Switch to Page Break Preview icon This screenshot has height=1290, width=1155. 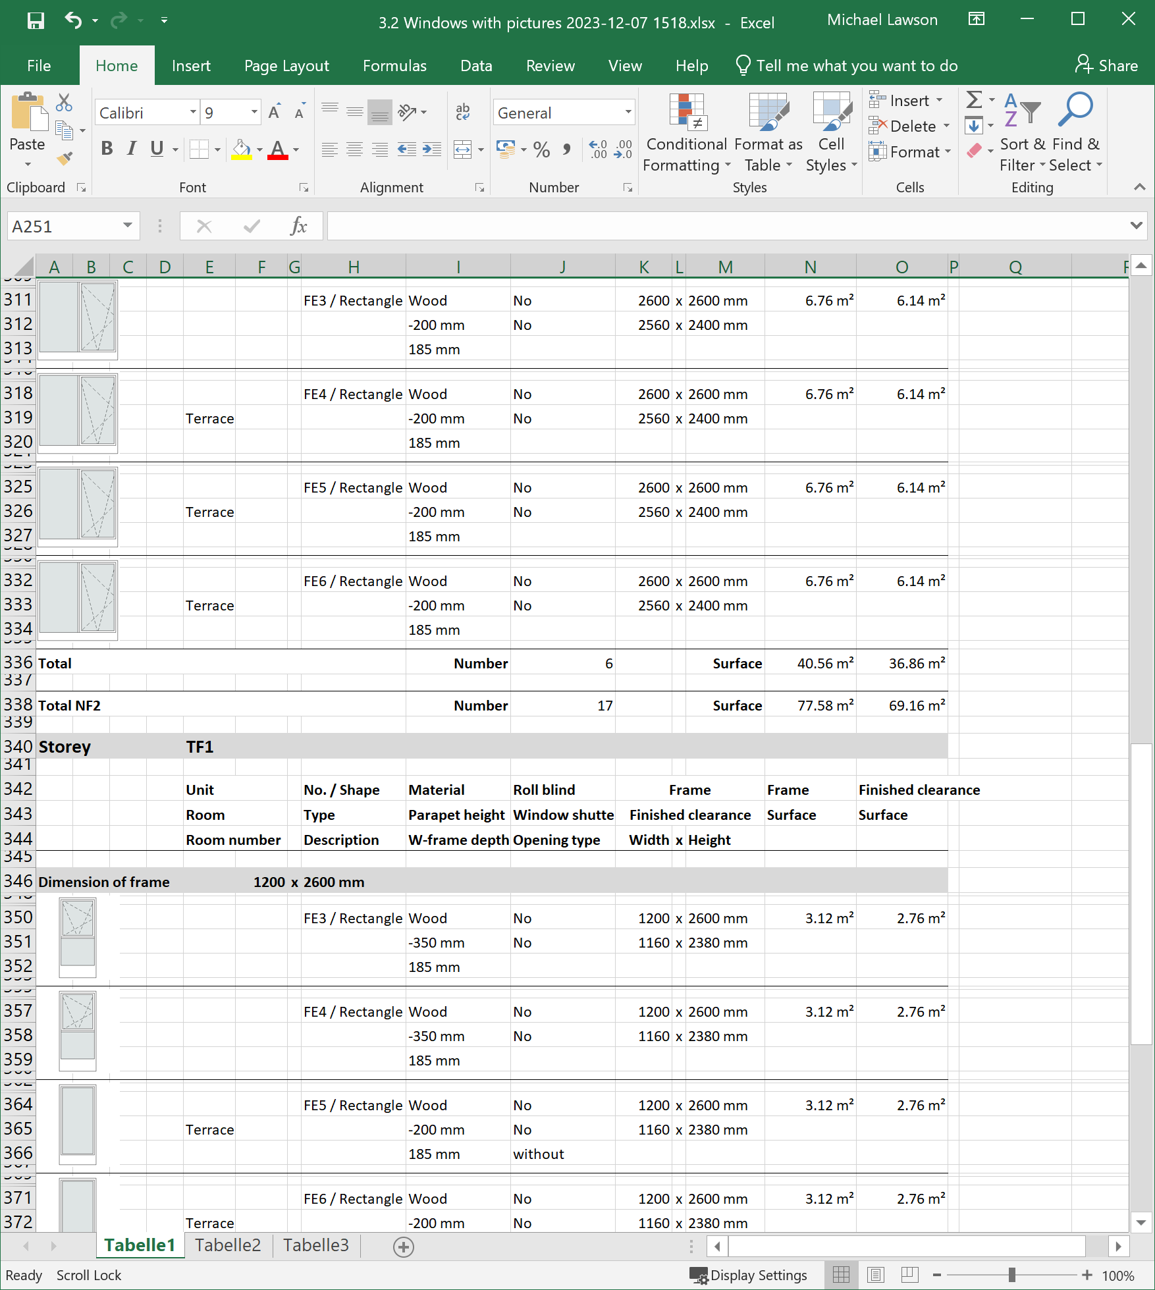click(910, 1275)
